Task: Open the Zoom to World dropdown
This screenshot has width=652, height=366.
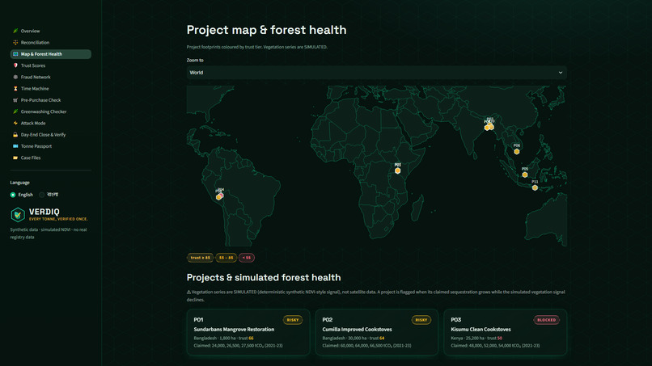Action: point(376,73)
